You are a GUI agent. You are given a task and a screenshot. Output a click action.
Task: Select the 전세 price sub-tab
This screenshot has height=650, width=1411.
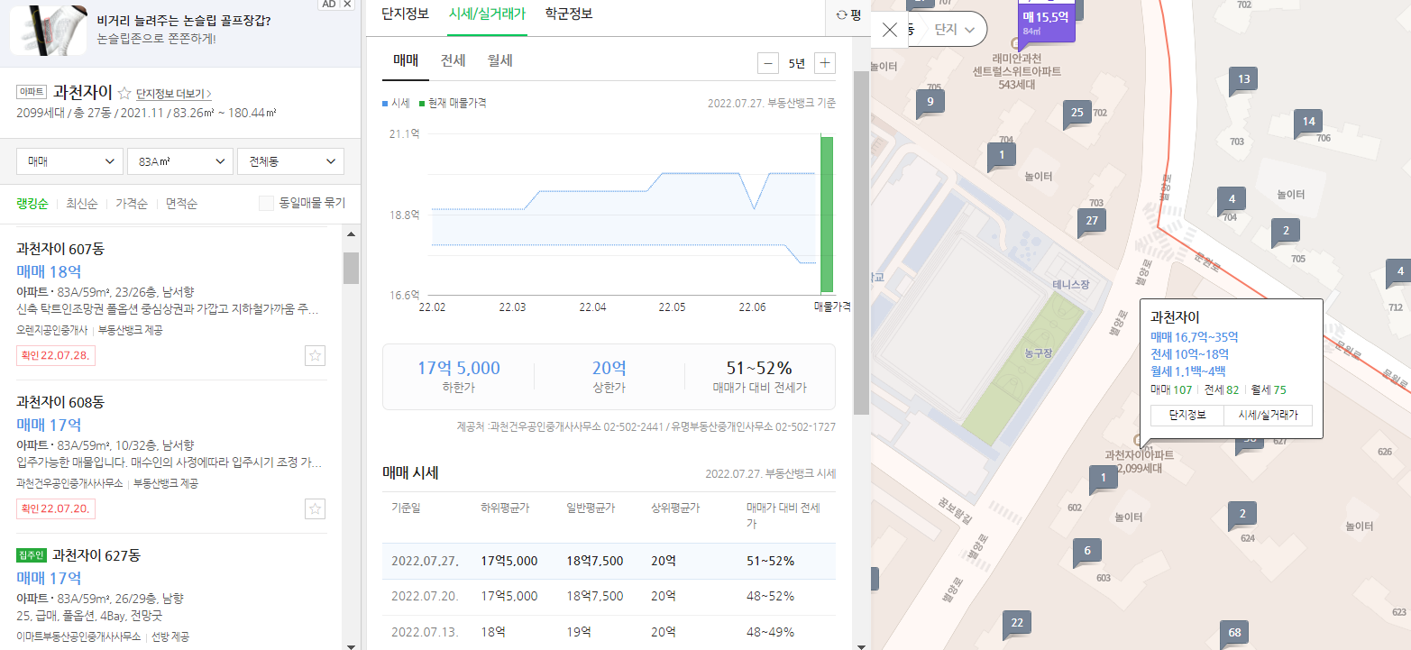pos(453,61)
